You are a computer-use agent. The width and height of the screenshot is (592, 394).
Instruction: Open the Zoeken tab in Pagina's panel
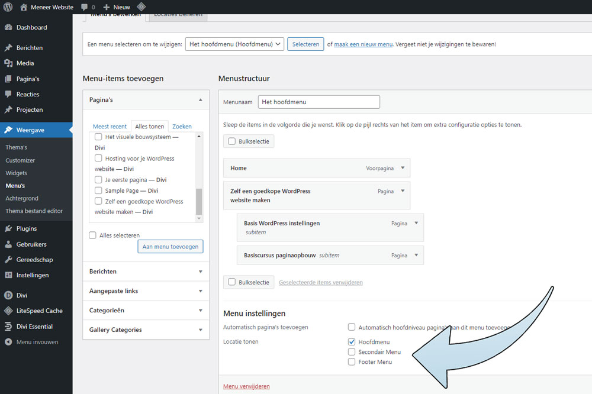click(x=182, y=126)
